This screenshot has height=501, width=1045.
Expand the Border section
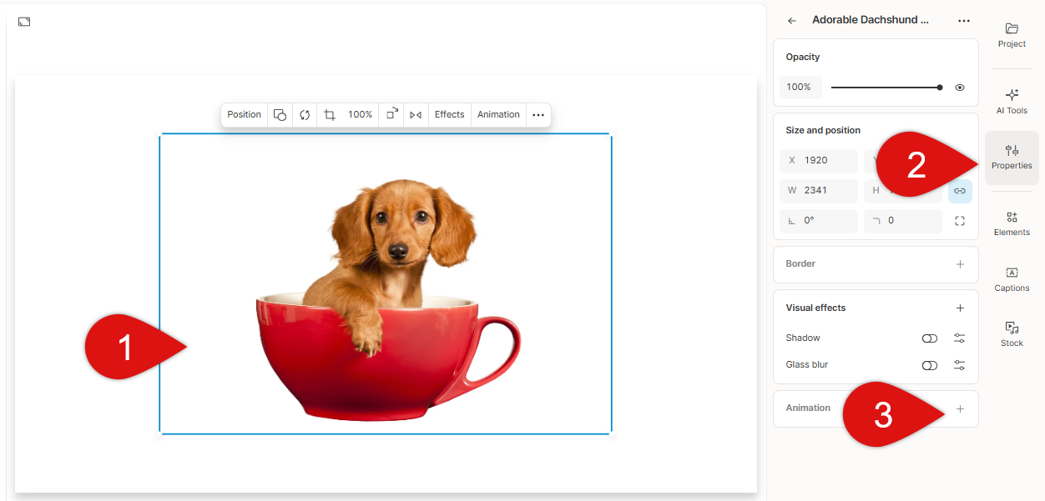[960, 263]
